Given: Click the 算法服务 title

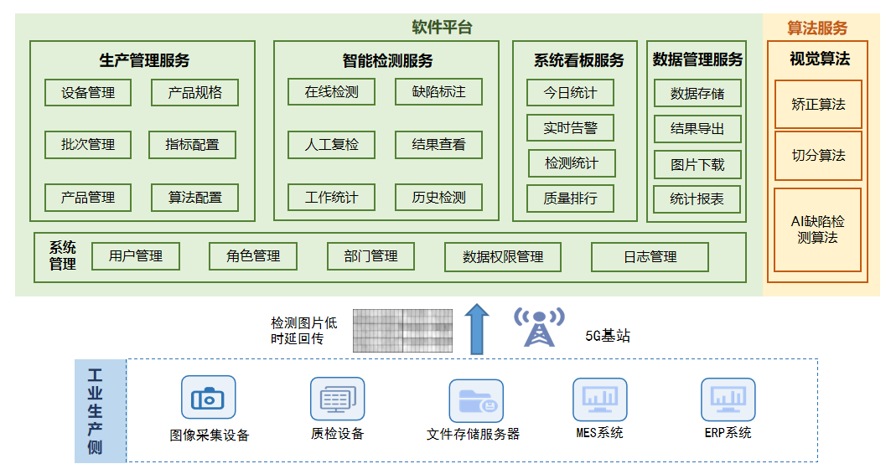Looking at the screenshot, I should (817, 28).
